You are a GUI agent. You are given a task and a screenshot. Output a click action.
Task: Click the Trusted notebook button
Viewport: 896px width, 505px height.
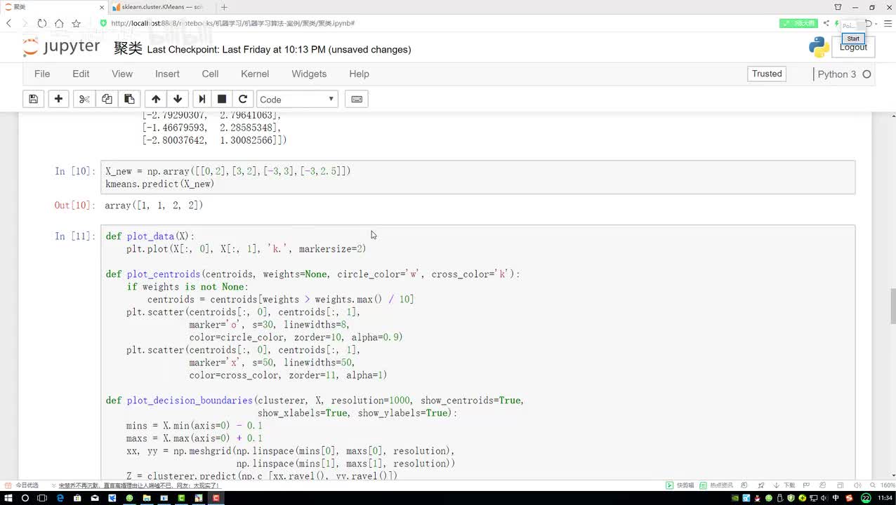click(767, 74)
